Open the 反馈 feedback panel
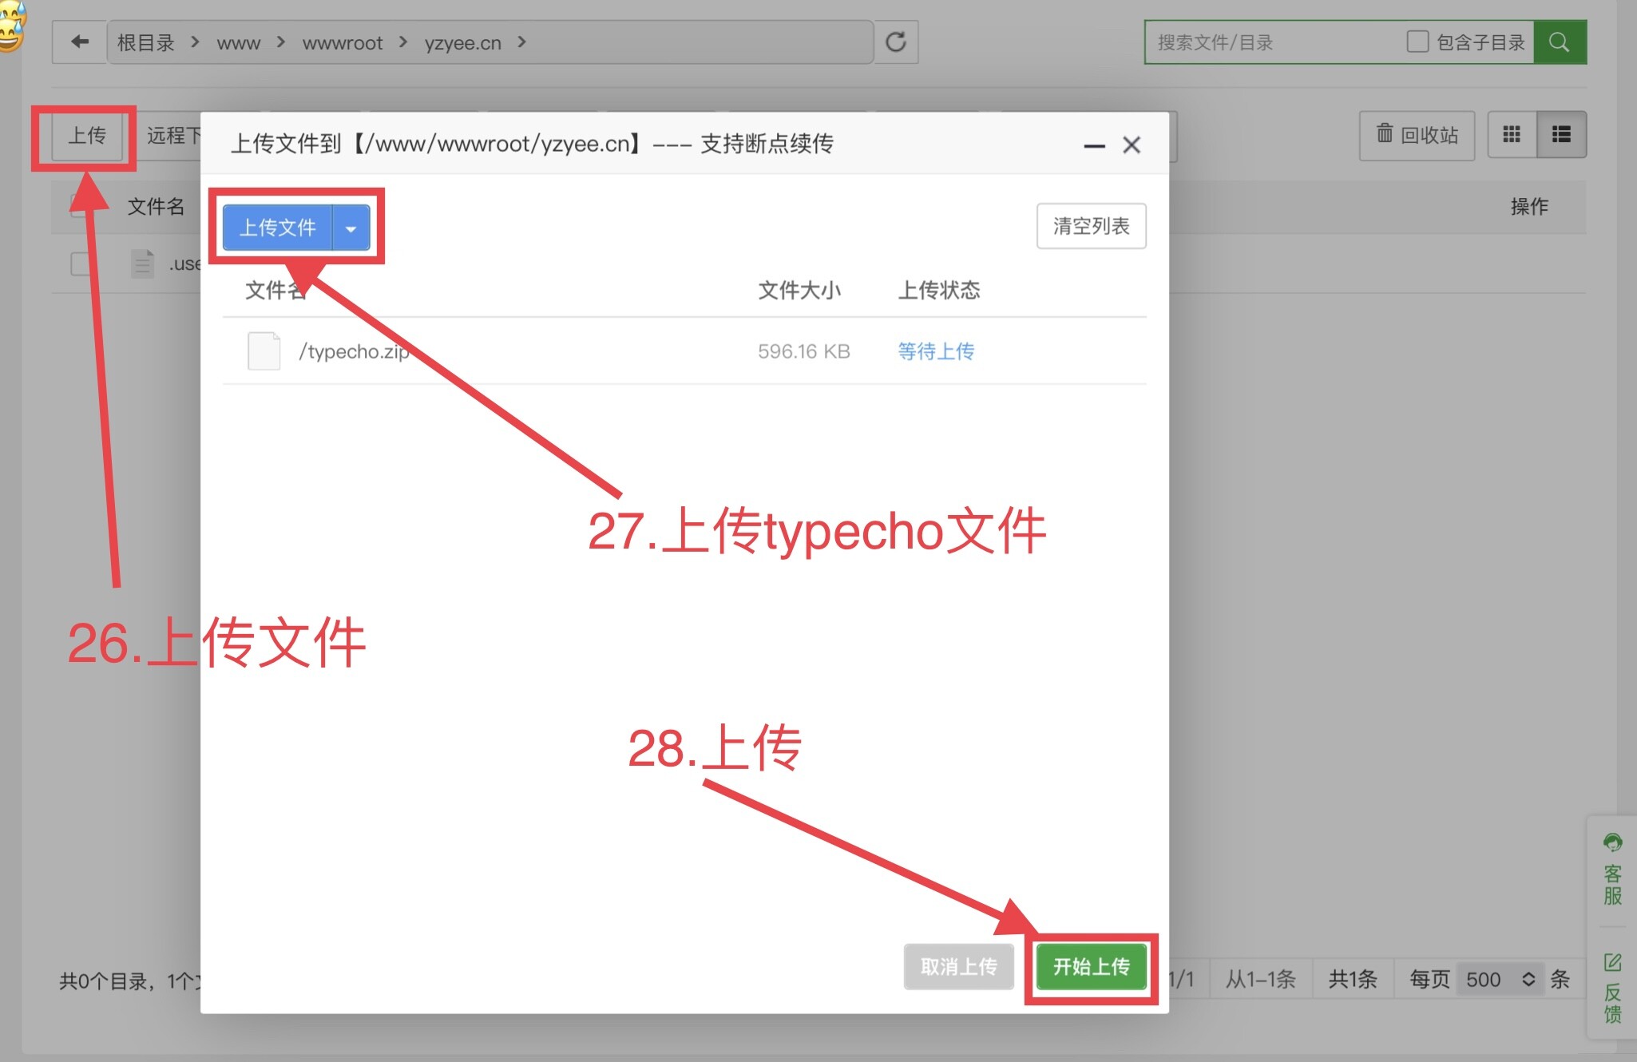The image size is (1637, 1062). 1612,989
